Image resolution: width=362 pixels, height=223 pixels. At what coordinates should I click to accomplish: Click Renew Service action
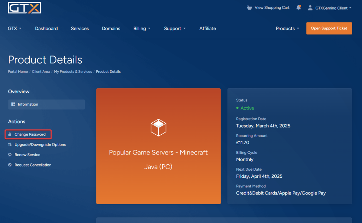pyautogui.click(x=27, y=155)
